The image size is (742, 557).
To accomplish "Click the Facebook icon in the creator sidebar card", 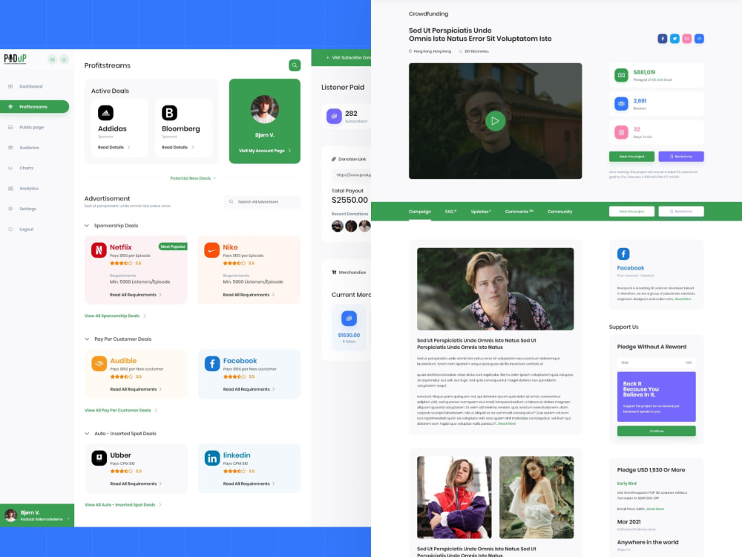I will (x=623, y=254).
